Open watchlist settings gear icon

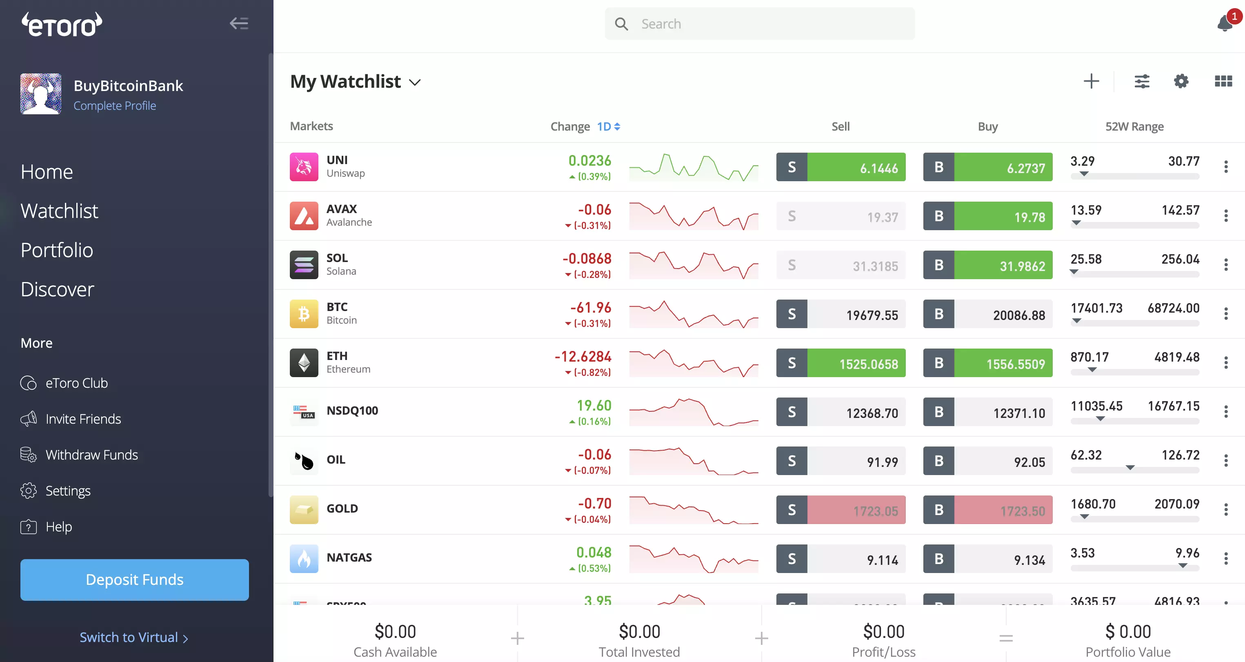click(x=1181, y=81)
